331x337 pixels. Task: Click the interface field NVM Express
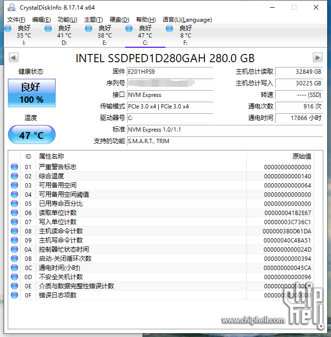click(x=170, y=95)
